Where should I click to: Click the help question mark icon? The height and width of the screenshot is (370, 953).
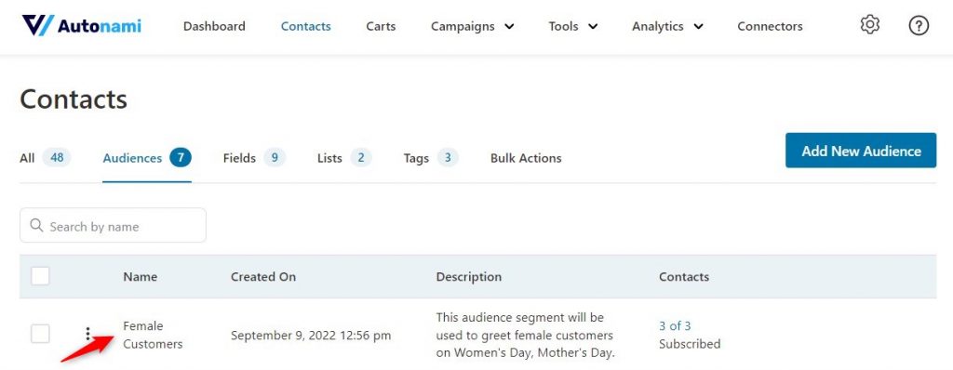click(919, 25)
